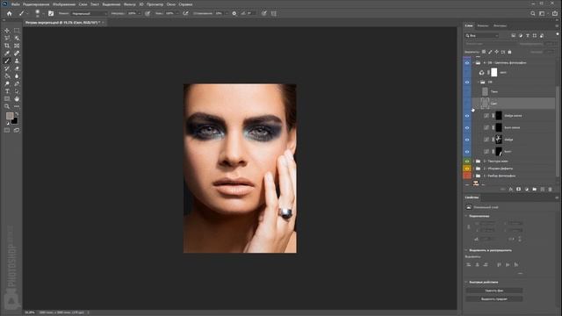Image resolution: width=562 pixels, height=316 pixels.
Task: Collapse the top DB group in Layers
Action: point(474,62)
